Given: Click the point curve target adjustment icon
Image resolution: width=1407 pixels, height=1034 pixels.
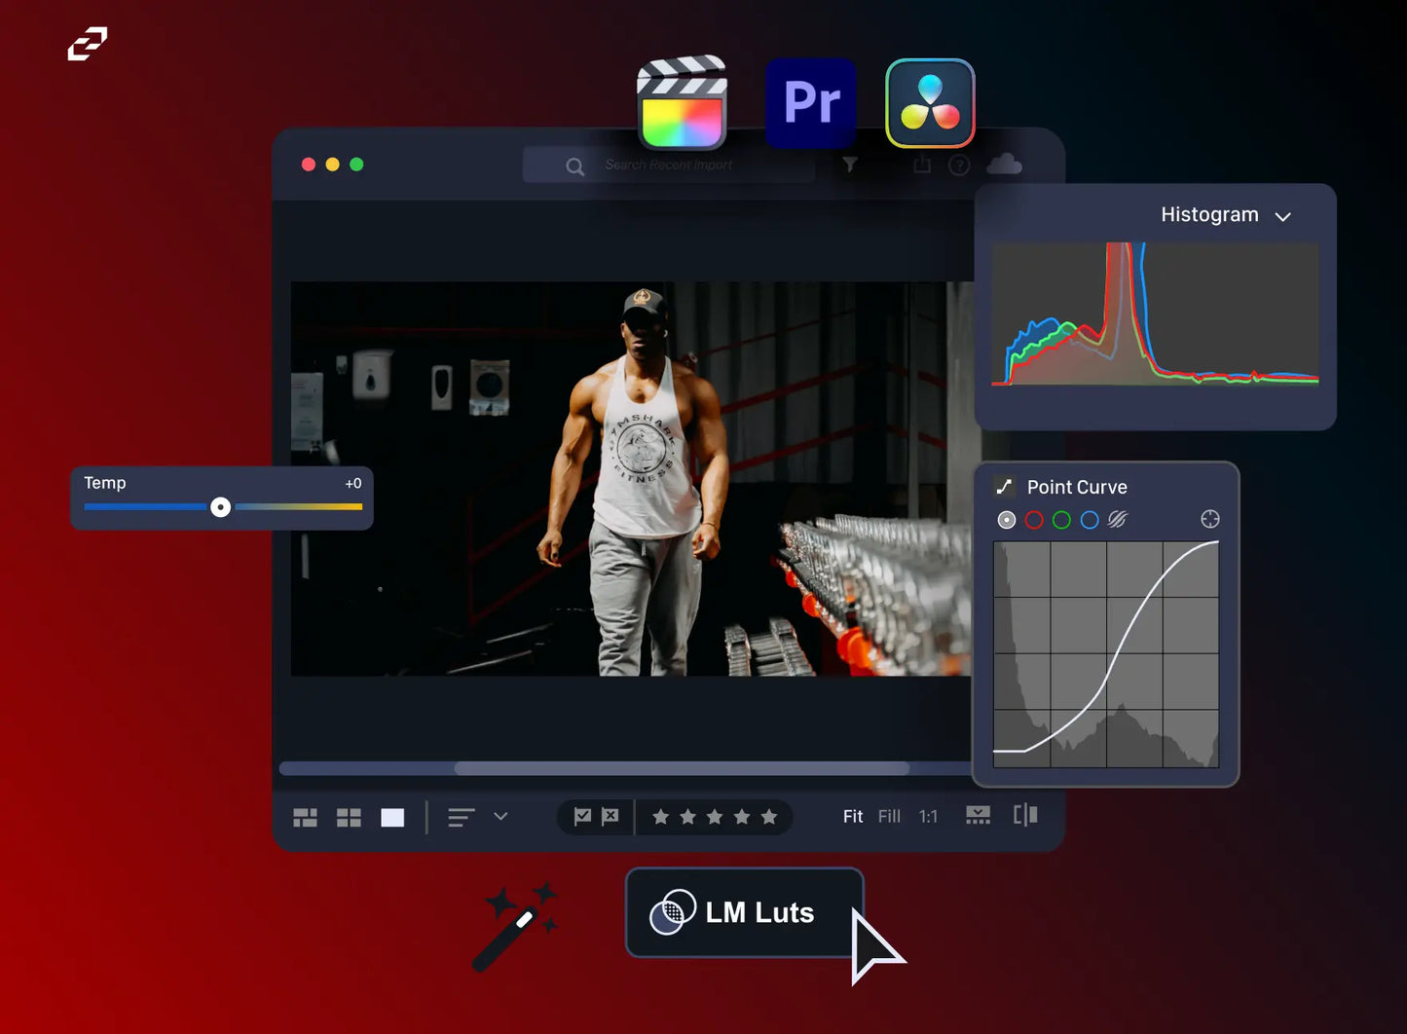Looking at the screenshot, I should pyautogui.click(x=1209, y=520).
